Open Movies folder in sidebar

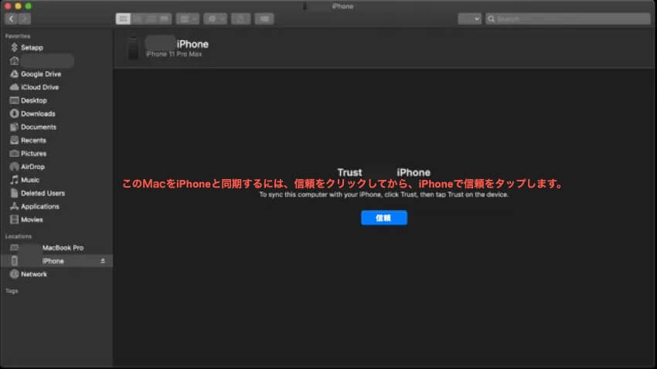[x=32, y=220]
